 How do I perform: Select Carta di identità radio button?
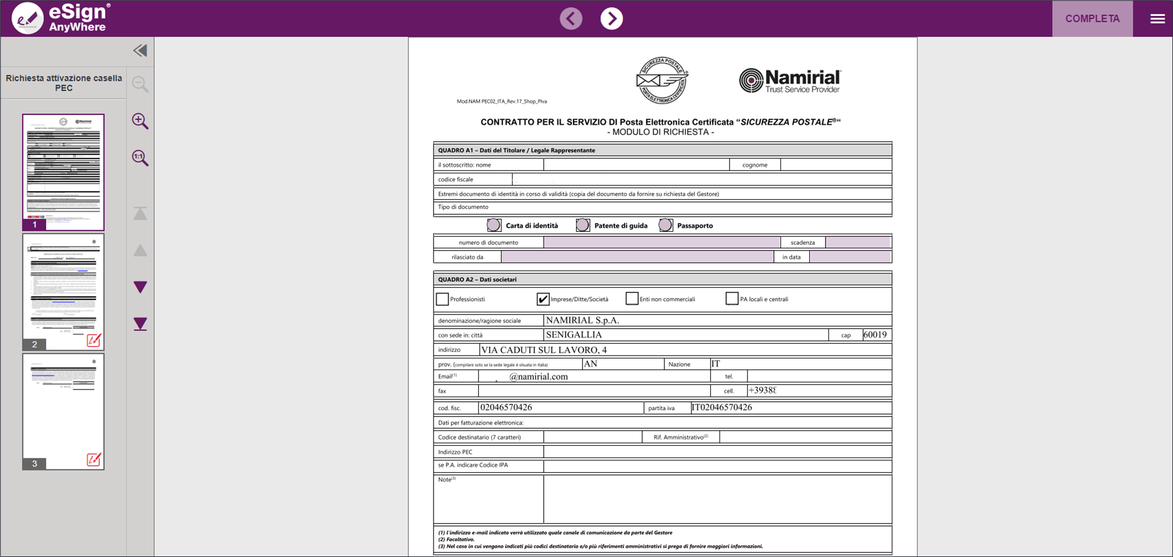pyautogui.click(x=494, y=225)
